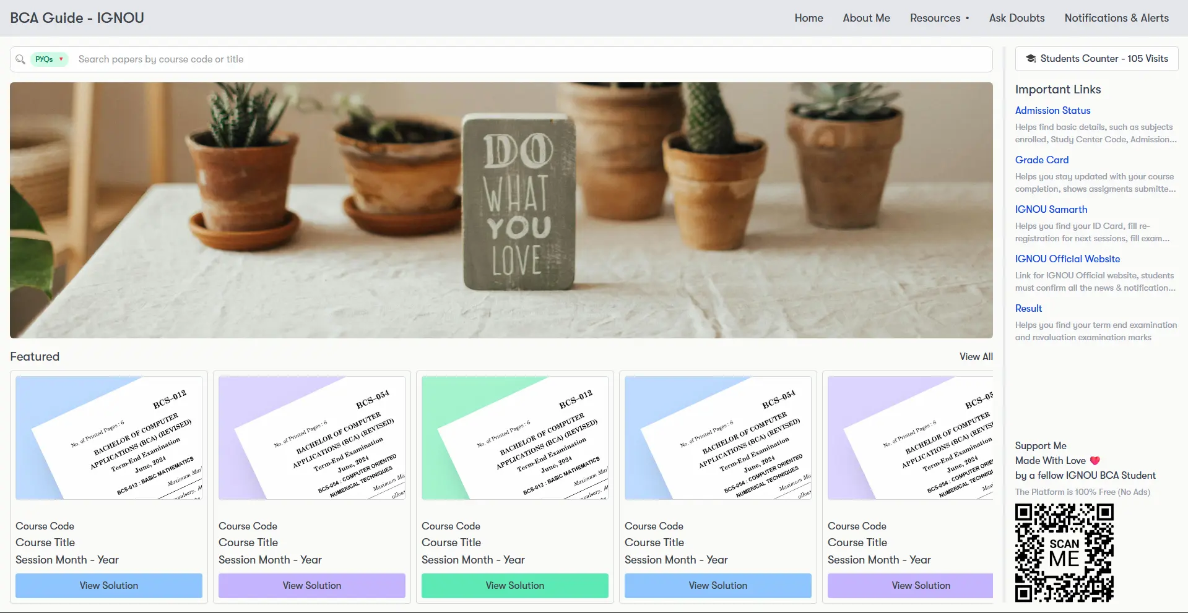Click the graduation cap Students Counter icon
The image size is (1188, 613).
tap(1031, 59)
